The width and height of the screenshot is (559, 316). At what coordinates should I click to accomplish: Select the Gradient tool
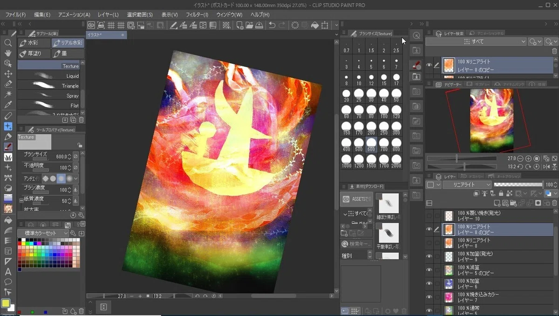[8, 230]
